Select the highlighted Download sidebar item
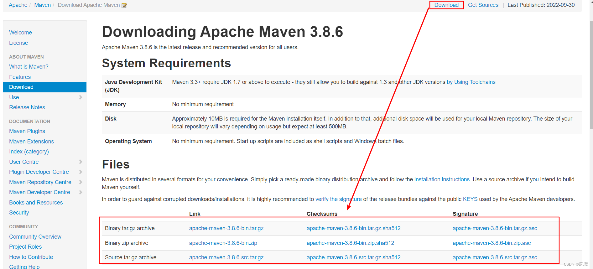The width and height of the screenshot is (593, 269). coord(45,87)
